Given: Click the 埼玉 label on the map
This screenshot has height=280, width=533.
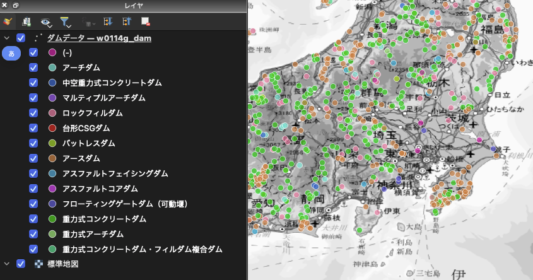Looking at the screenshot, I should point(385,135).
